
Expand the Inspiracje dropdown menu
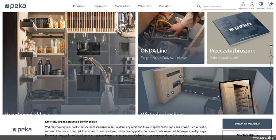click(100, 6)
